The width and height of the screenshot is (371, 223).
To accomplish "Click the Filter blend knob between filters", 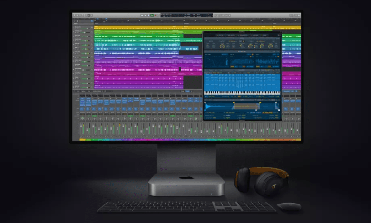I will 242,46.
